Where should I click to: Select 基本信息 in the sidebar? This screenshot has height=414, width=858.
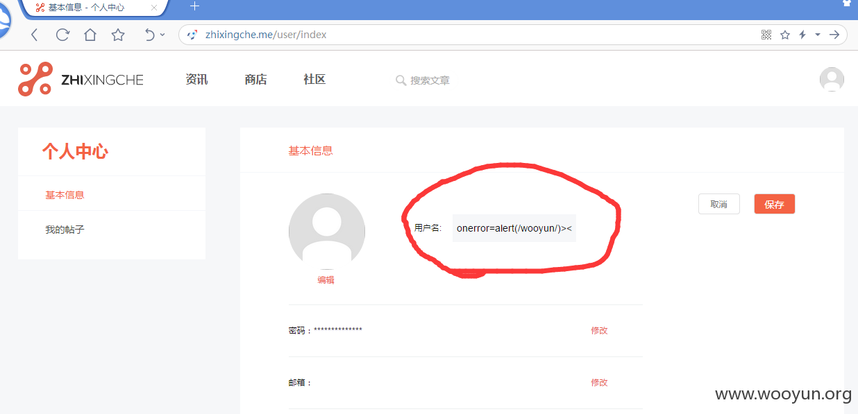click(x=65, y=195)
